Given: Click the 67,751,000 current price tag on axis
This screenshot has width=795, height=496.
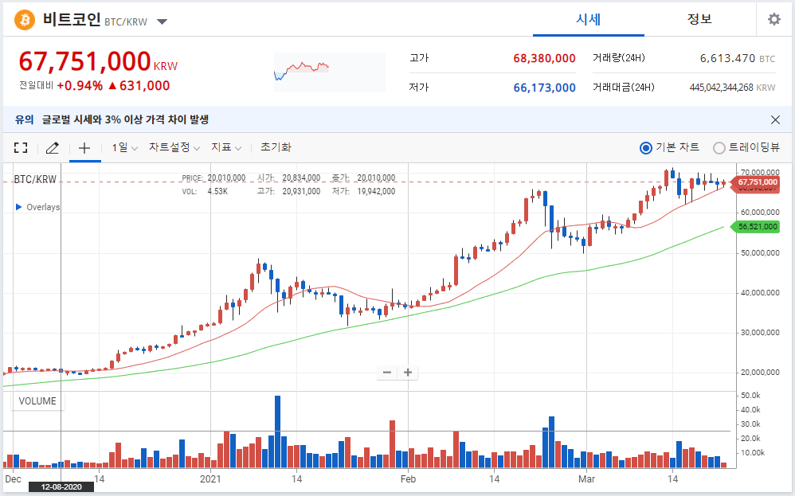Looking at the screenshot, I should 754,182.
